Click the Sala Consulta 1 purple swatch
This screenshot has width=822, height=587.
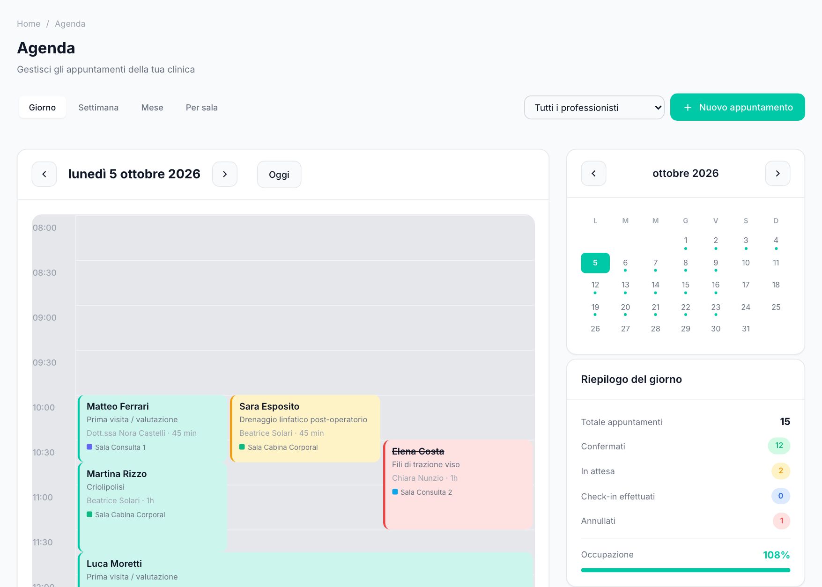click(89, 447)
